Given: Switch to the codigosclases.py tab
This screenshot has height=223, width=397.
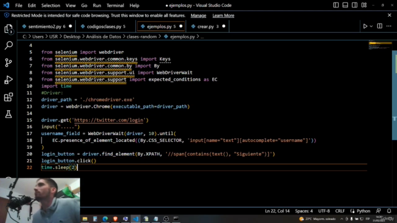Looking at the screenshot, I should (x=106, y=26).
